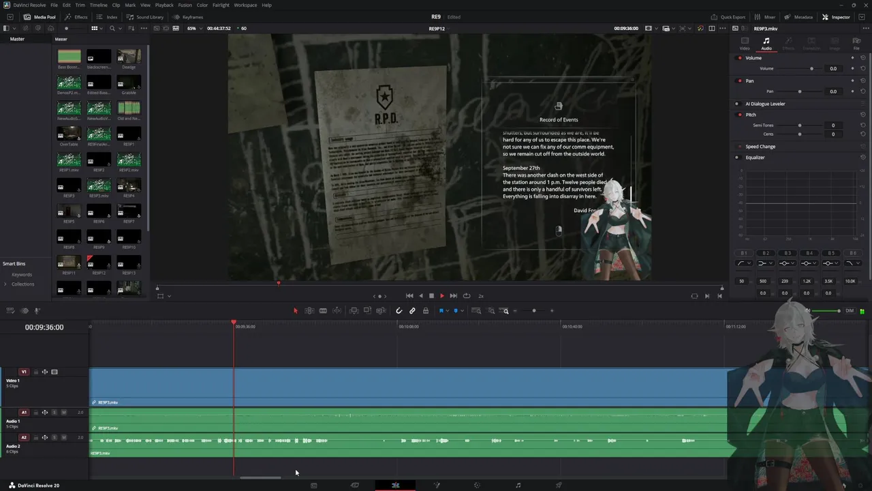This screenshot has height=491, width=872.
Task: Solo the Audio 2 track
Action: tap(54, 438)
